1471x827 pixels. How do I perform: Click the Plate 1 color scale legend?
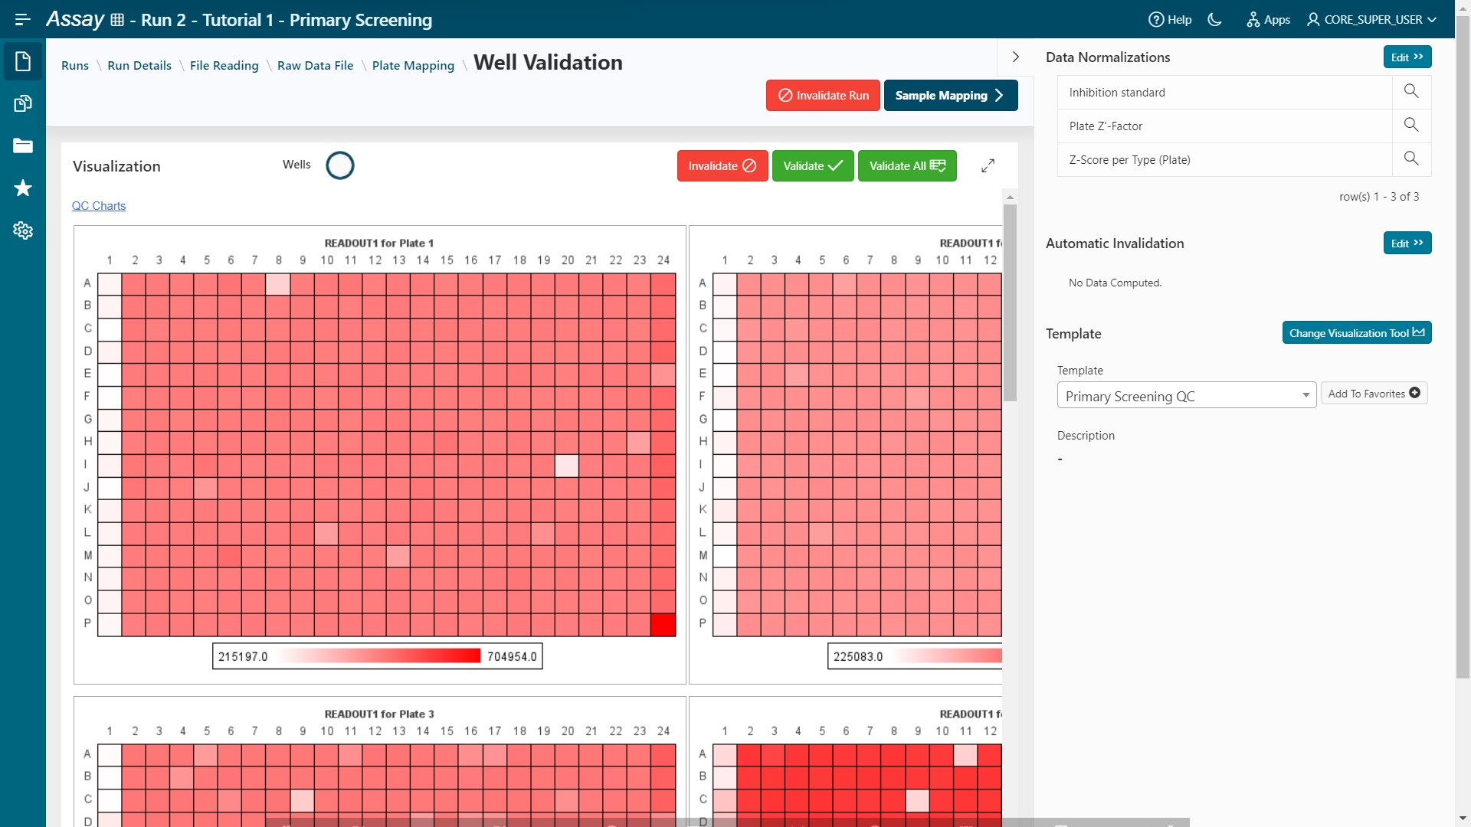378,656
